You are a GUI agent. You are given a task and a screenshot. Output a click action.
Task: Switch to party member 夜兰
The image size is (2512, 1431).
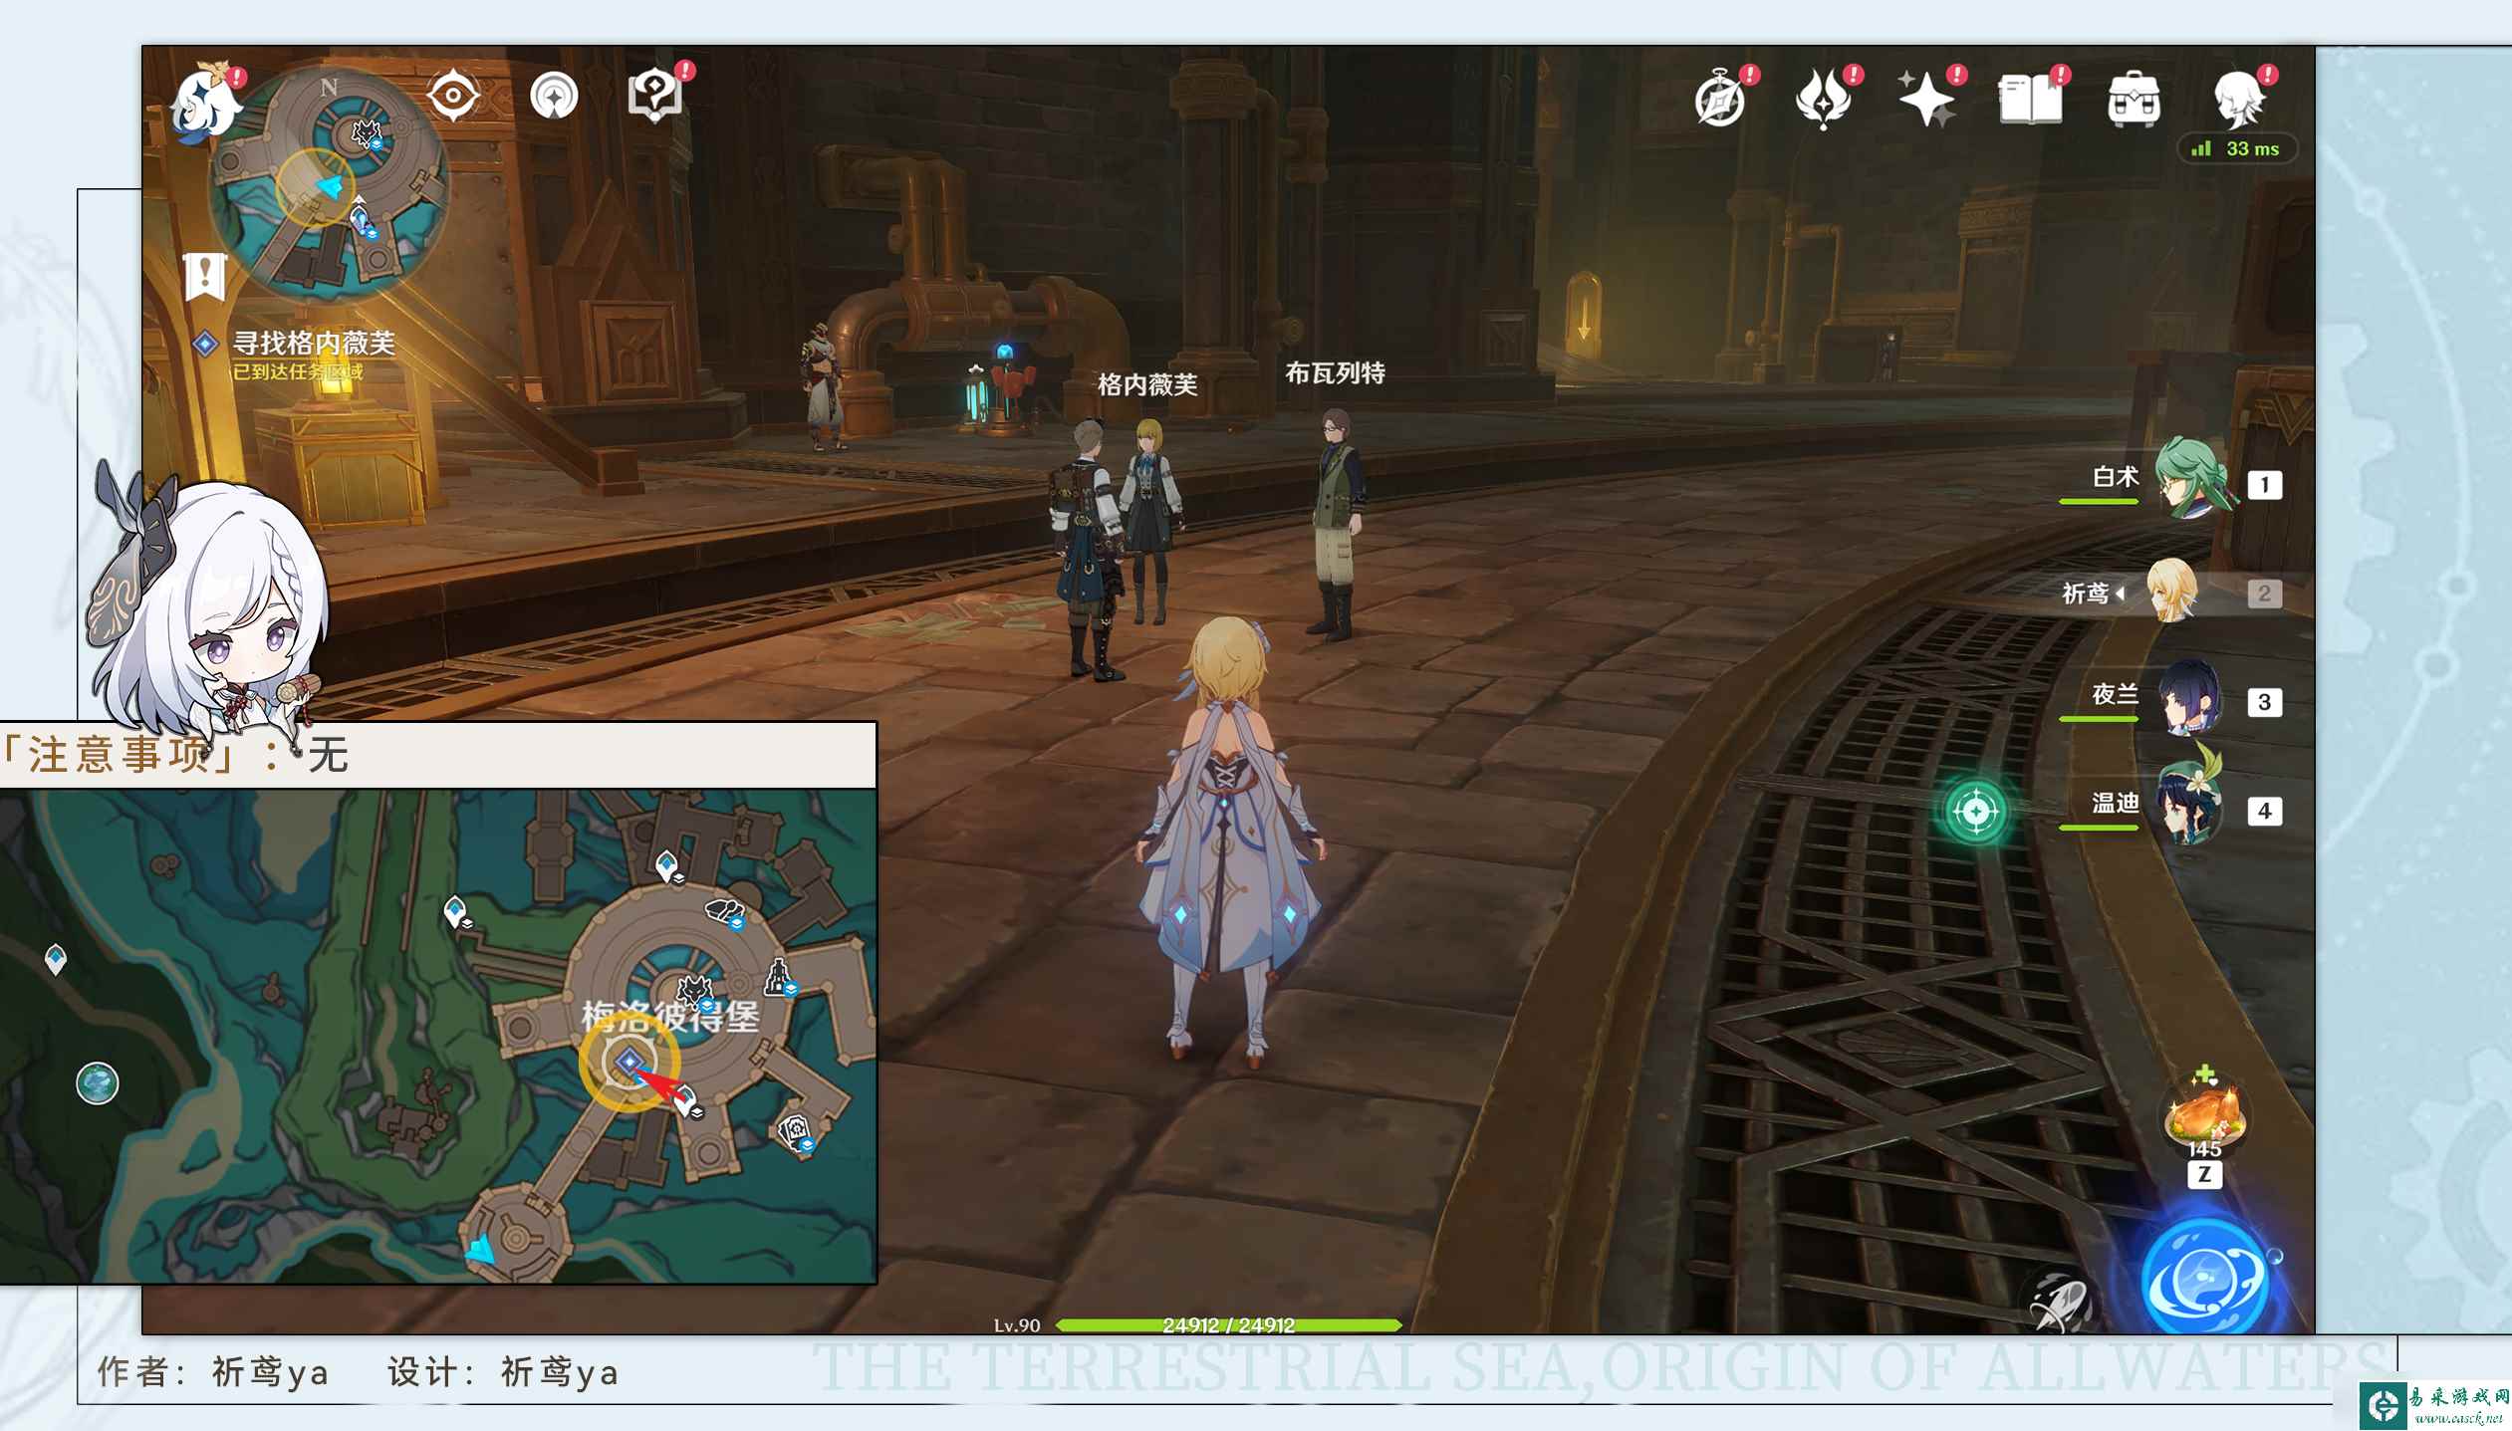[2189, 697]
